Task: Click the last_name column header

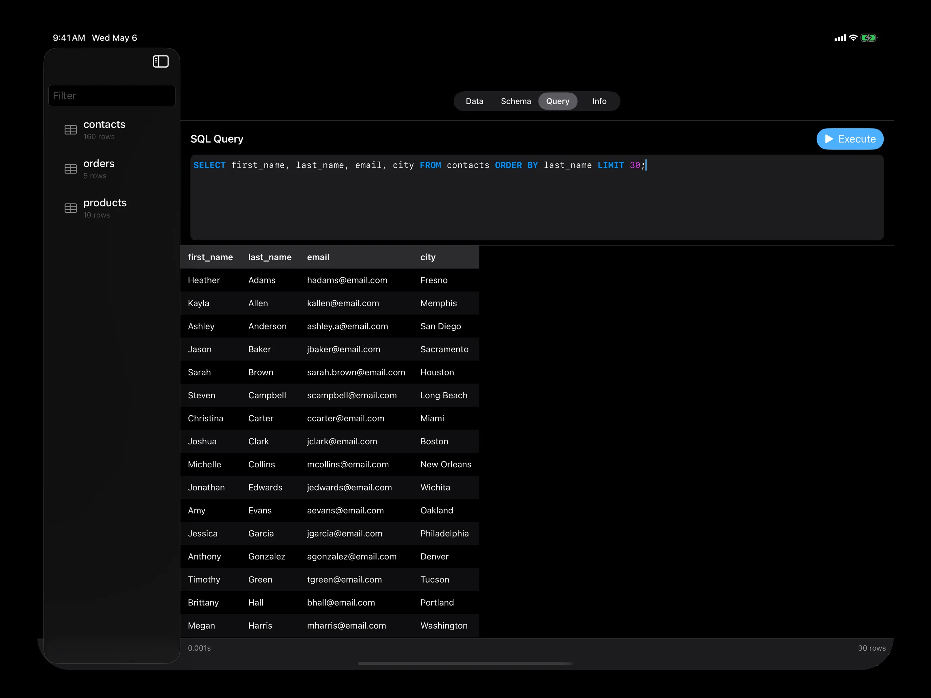Action: pos(270,257)
